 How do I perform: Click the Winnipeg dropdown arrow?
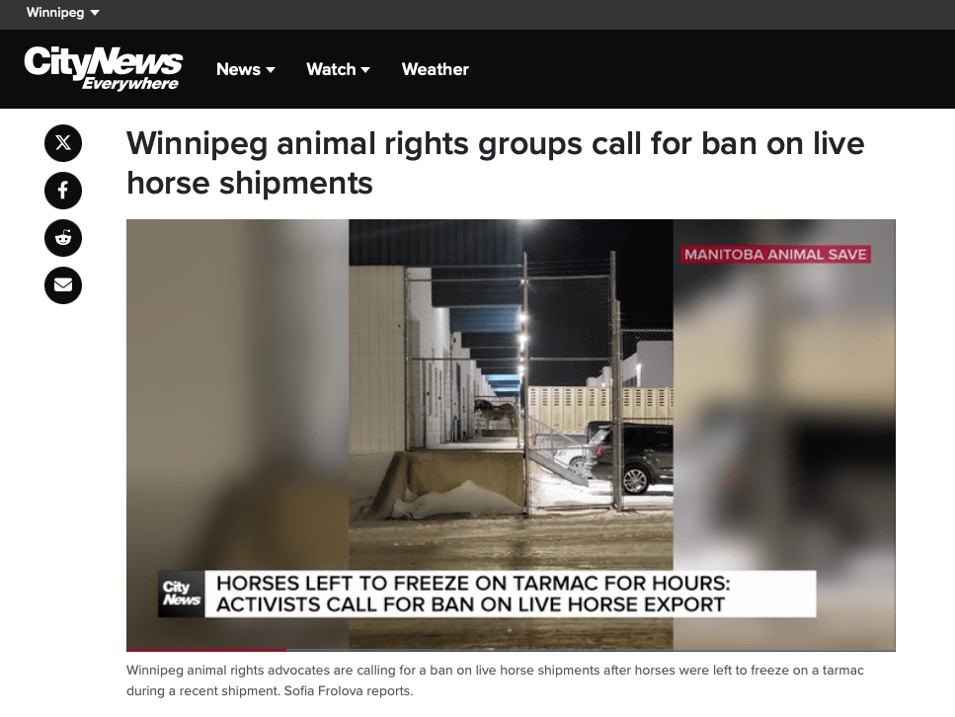coord(95,13)
